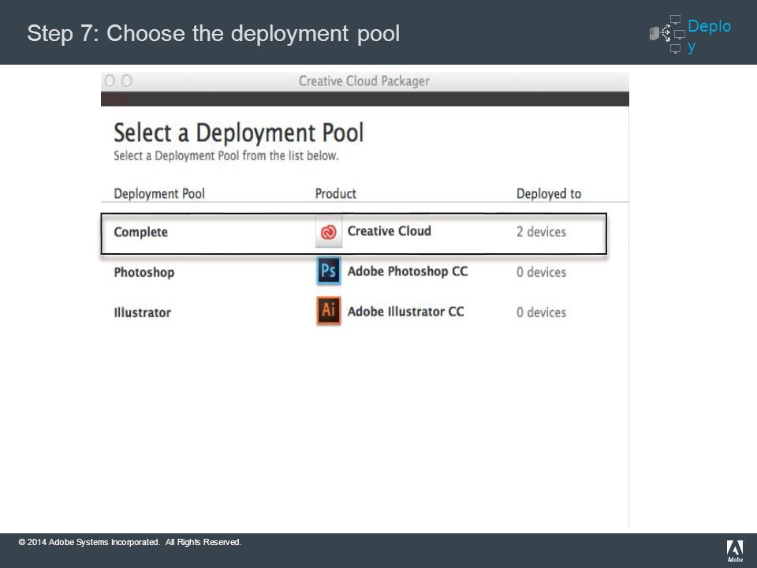This screenshot has height=568, width=757.
Task: Click the deploy network diagram icon
Action: coord(667,34)
